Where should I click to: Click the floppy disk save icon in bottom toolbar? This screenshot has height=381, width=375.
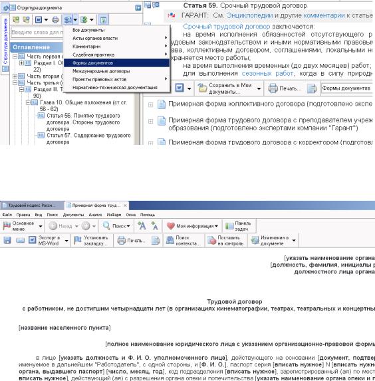coord(7,240)
